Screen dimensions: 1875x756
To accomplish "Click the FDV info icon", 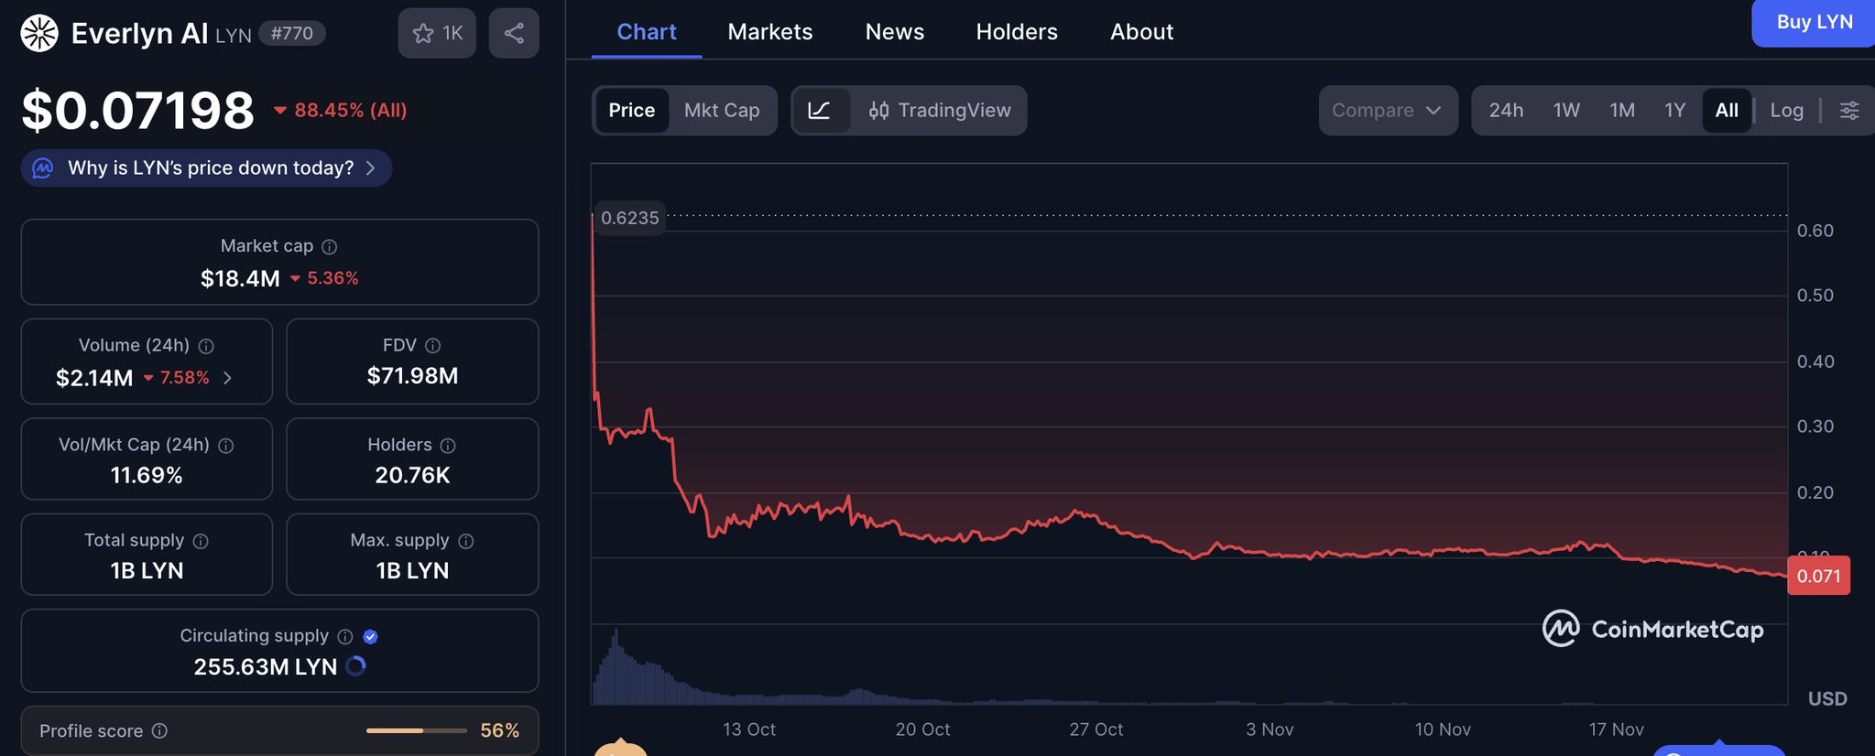I will 433,346.
